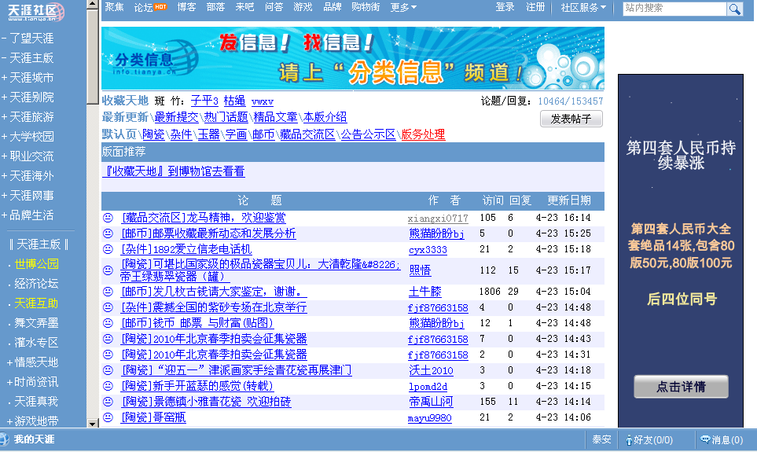Image resolution: width=757 pixels, height=452 pixels.
Task: Click the search magnifier icon
Action: pyautogui.click(x=735, y=9)
